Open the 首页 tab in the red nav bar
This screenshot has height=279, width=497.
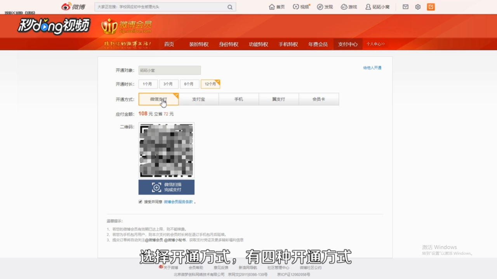(x=169, y=44)
